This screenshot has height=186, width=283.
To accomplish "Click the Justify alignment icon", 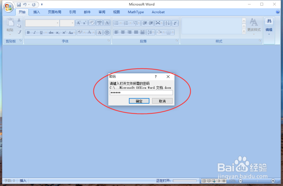I will coord(136,32).
